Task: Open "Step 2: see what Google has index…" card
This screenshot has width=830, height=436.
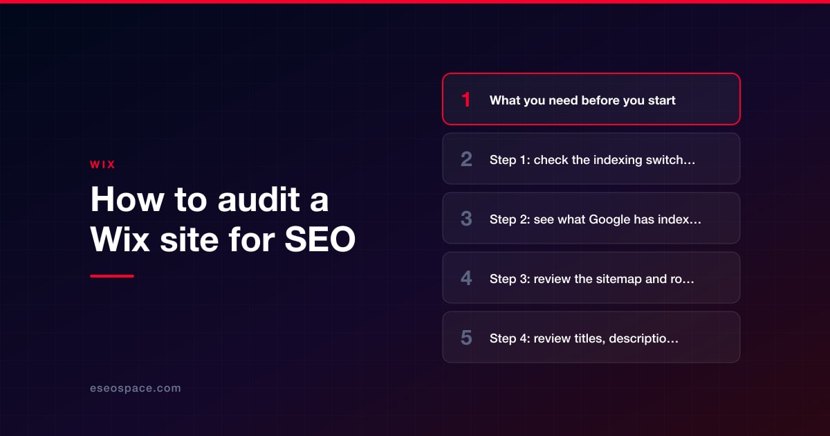Action: coord(591,218)
